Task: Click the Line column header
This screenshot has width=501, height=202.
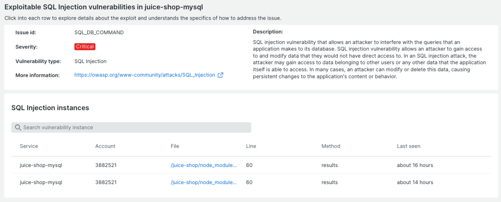Action: 251,146
